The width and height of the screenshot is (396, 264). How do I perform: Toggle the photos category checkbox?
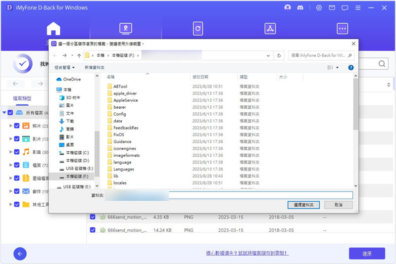[x=17, y=126]
